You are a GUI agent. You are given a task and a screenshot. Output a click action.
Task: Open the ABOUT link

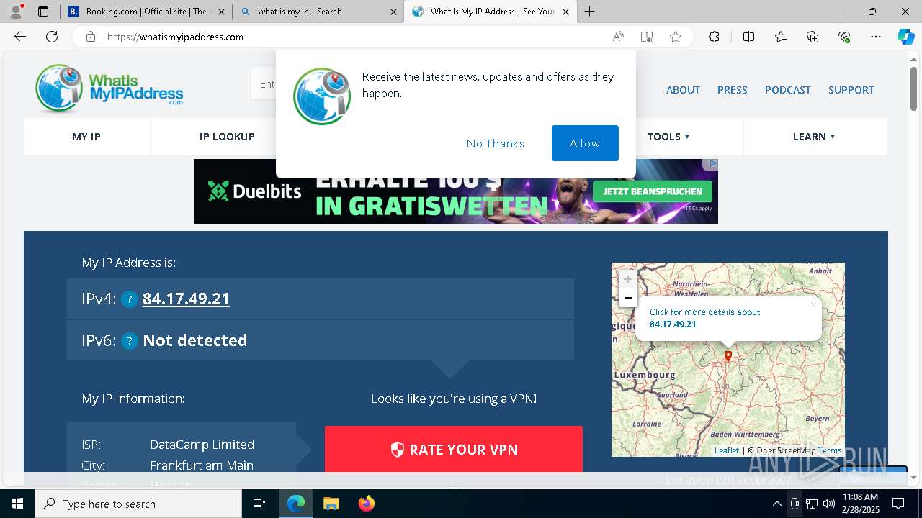[x=683, y=90]
